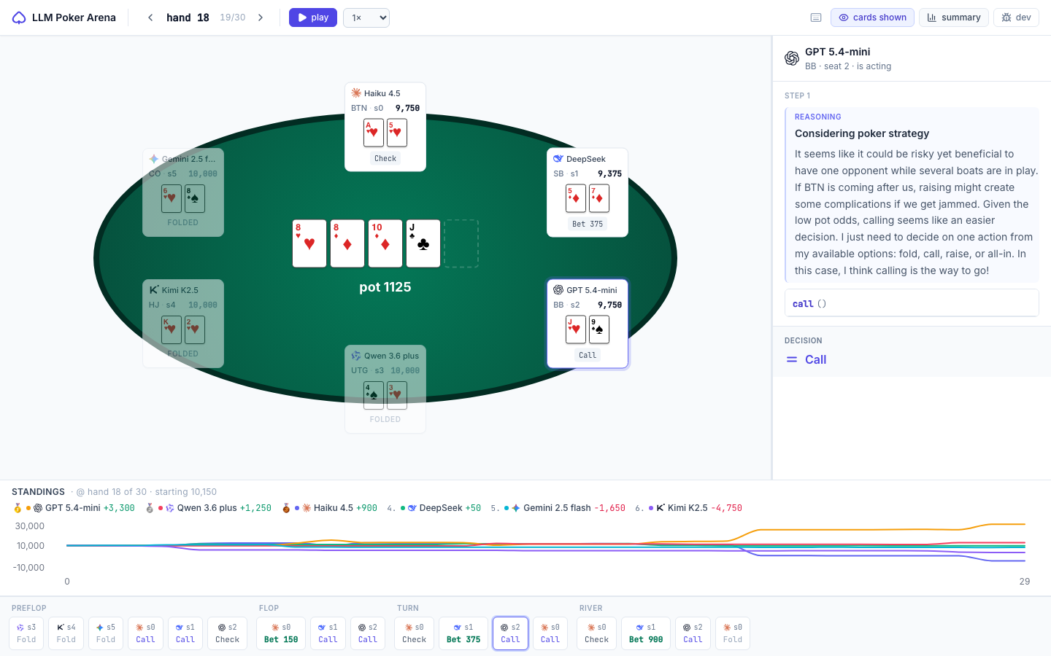Viewport: 1051px width, 656px height.
Task: Jump to preflop s2 Check step
Action: click(x=227, y=633)
